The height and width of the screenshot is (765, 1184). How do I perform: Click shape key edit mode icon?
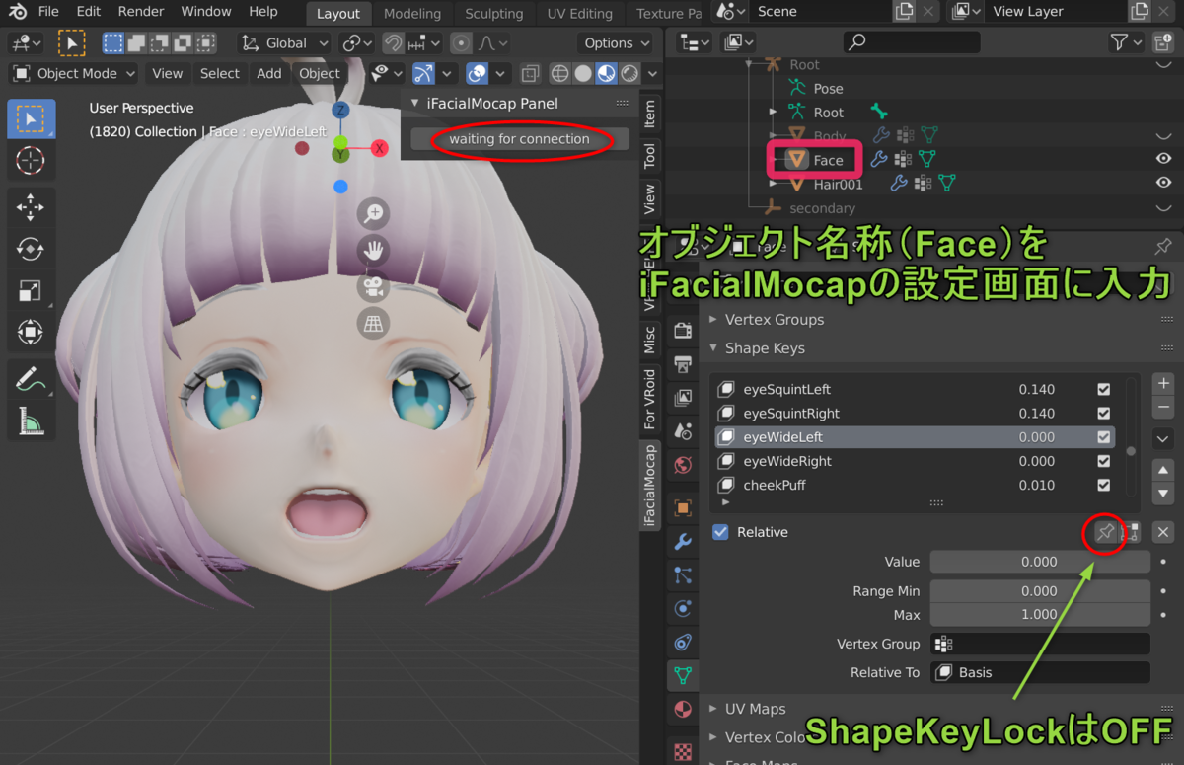(1131, 532)
